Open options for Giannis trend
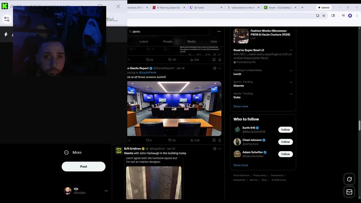 point(291,82)
